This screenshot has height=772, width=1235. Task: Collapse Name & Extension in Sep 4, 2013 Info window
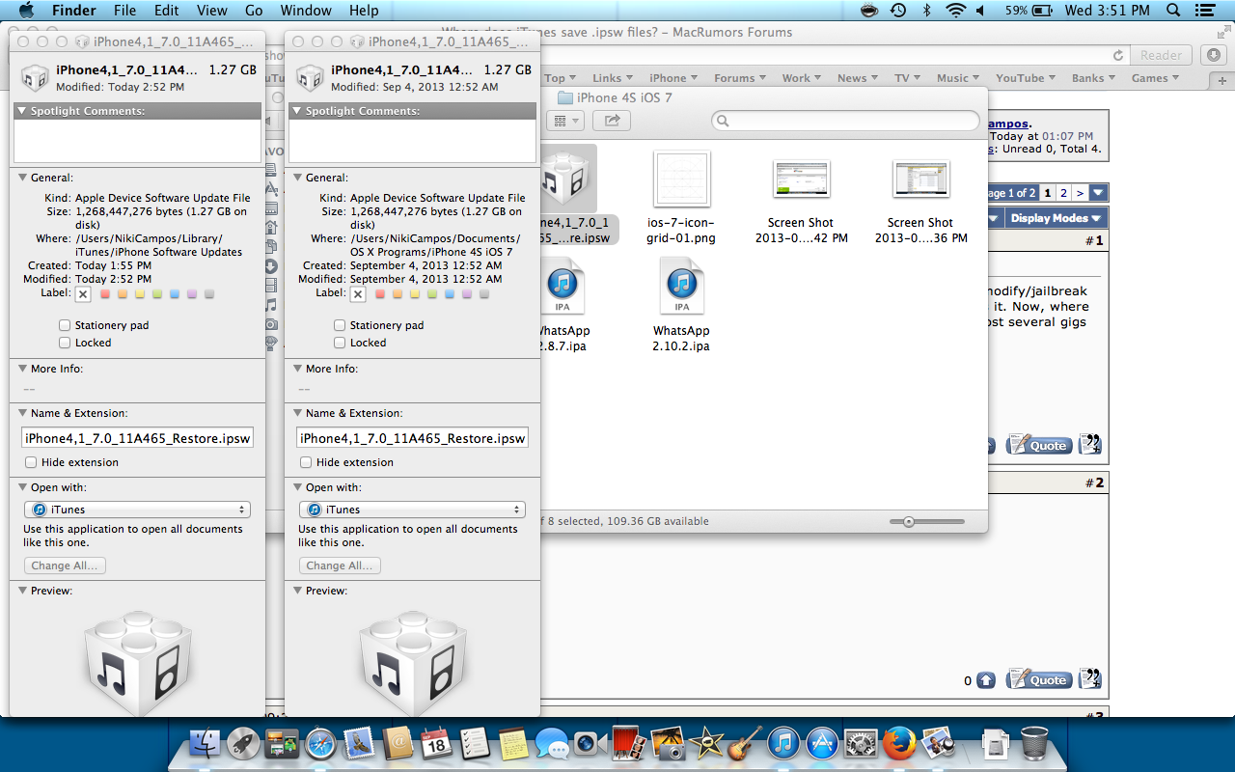[x=297, y=413]
